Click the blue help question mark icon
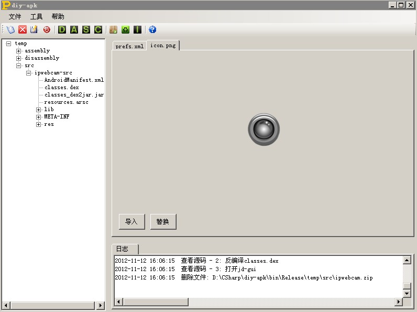 152,30
